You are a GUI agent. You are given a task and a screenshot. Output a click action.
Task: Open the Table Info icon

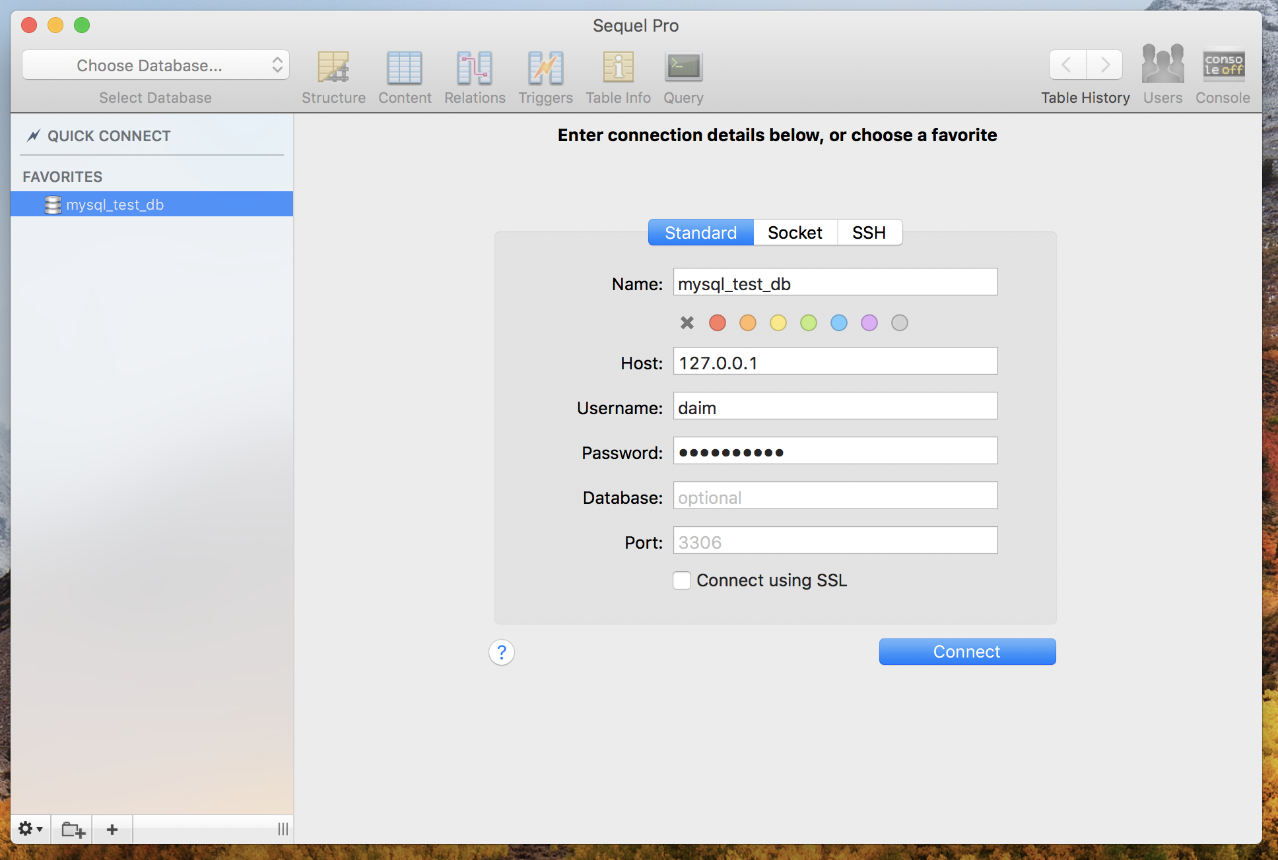coord(618,68)
